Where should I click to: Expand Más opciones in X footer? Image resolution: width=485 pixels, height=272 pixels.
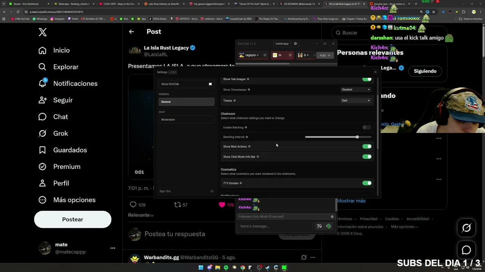[405, 227]
